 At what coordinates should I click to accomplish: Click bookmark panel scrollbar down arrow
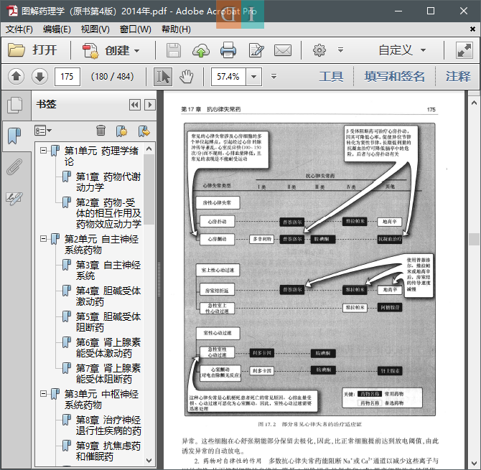click(149, 460)
